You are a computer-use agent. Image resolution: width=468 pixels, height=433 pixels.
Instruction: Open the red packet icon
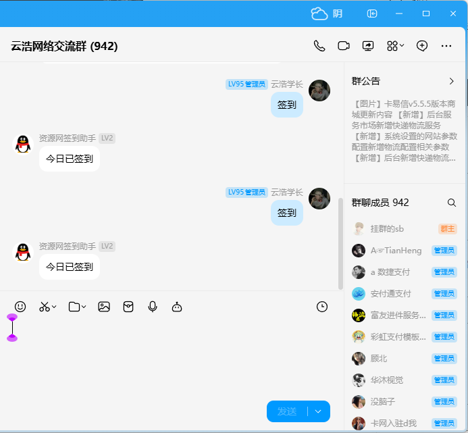point(128,307)
